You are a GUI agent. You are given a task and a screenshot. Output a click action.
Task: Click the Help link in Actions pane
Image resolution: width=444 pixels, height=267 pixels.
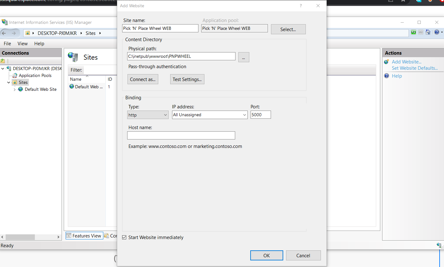click(397, 76)
